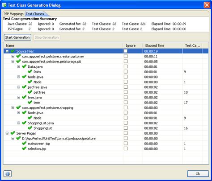The height and width of the screenshot is (181, 212).
Task: Tick Ignore checkbox for Server Pages row
Action: pyautogui.click(x=126, y=133)
